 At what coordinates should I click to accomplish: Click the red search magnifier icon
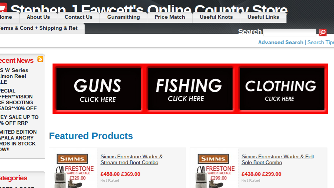point(323,32)
